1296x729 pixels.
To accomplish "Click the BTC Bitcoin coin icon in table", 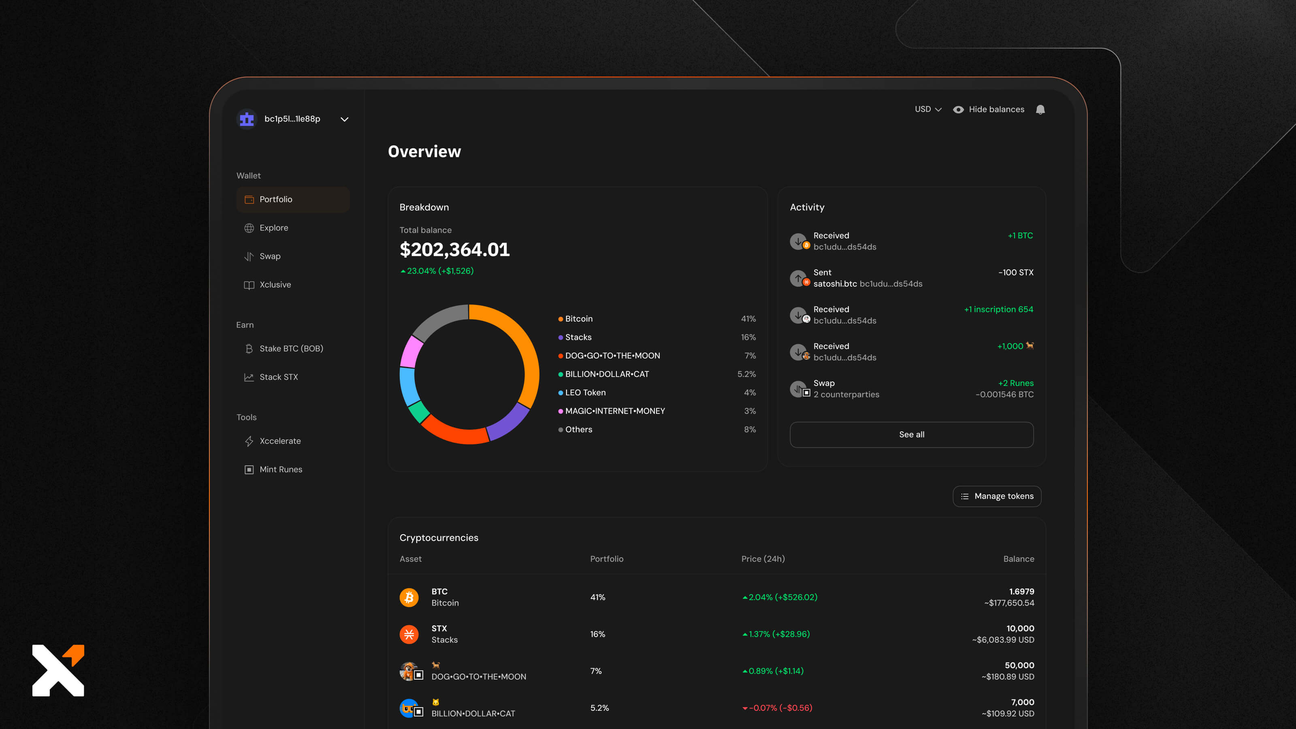I will pyautogui.click(x=409, y=597).
